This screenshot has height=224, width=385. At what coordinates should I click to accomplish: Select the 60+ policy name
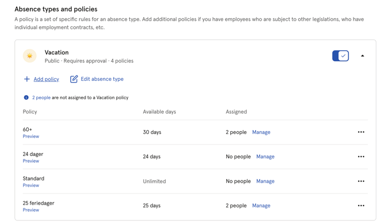click(x=28, y=129)
